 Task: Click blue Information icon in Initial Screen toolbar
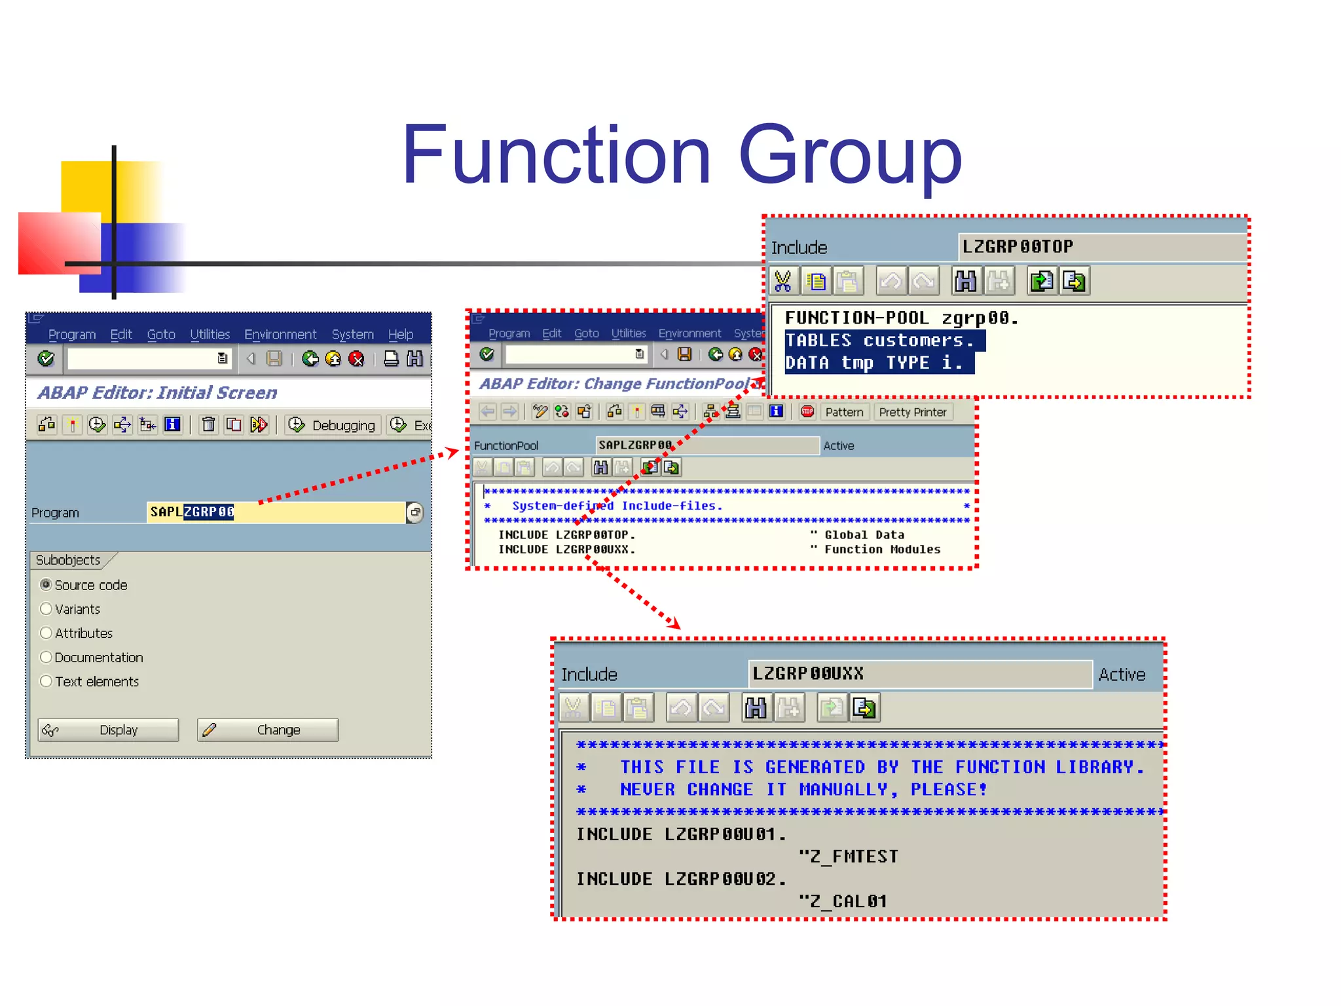(x=172, y=425)
